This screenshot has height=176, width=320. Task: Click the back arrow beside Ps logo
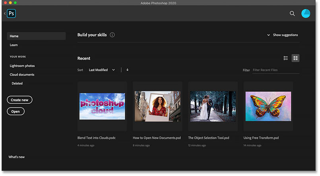click(5, 14)
